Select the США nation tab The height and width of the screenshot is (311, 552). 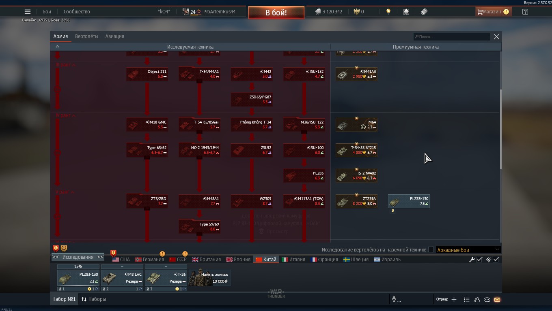pyautogui.click(x=121, y=260)
